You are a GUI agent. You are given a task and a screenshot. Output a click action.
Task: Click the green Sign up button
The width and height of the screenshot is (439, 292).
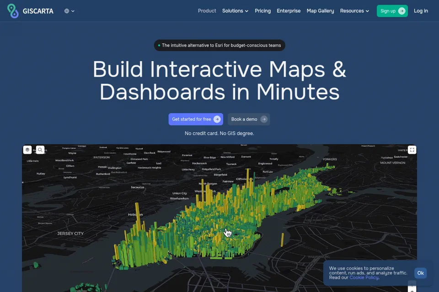point(392,11)
